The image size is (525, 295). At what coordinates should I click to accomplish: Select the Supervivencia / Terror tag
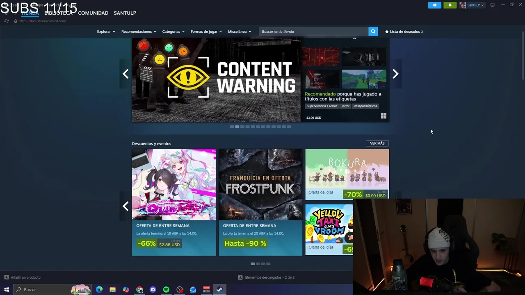coord(322,106)
